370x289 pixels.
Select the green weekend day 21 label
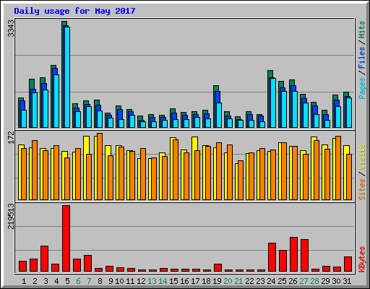pyautogui.click(x=238, y=281)
